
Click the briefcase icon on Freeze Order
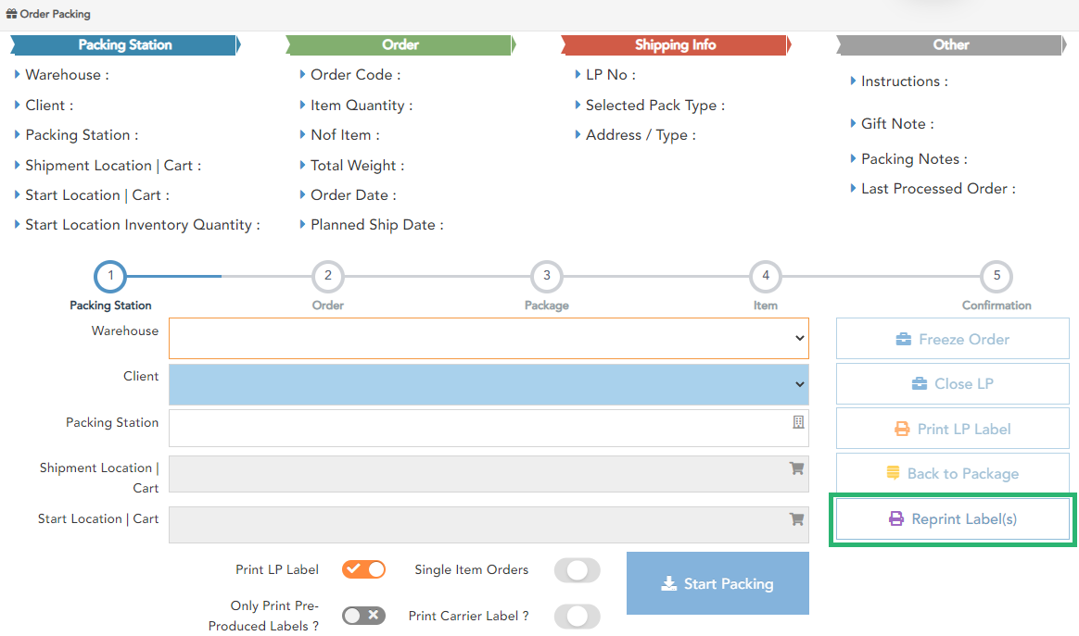[904, 340]
